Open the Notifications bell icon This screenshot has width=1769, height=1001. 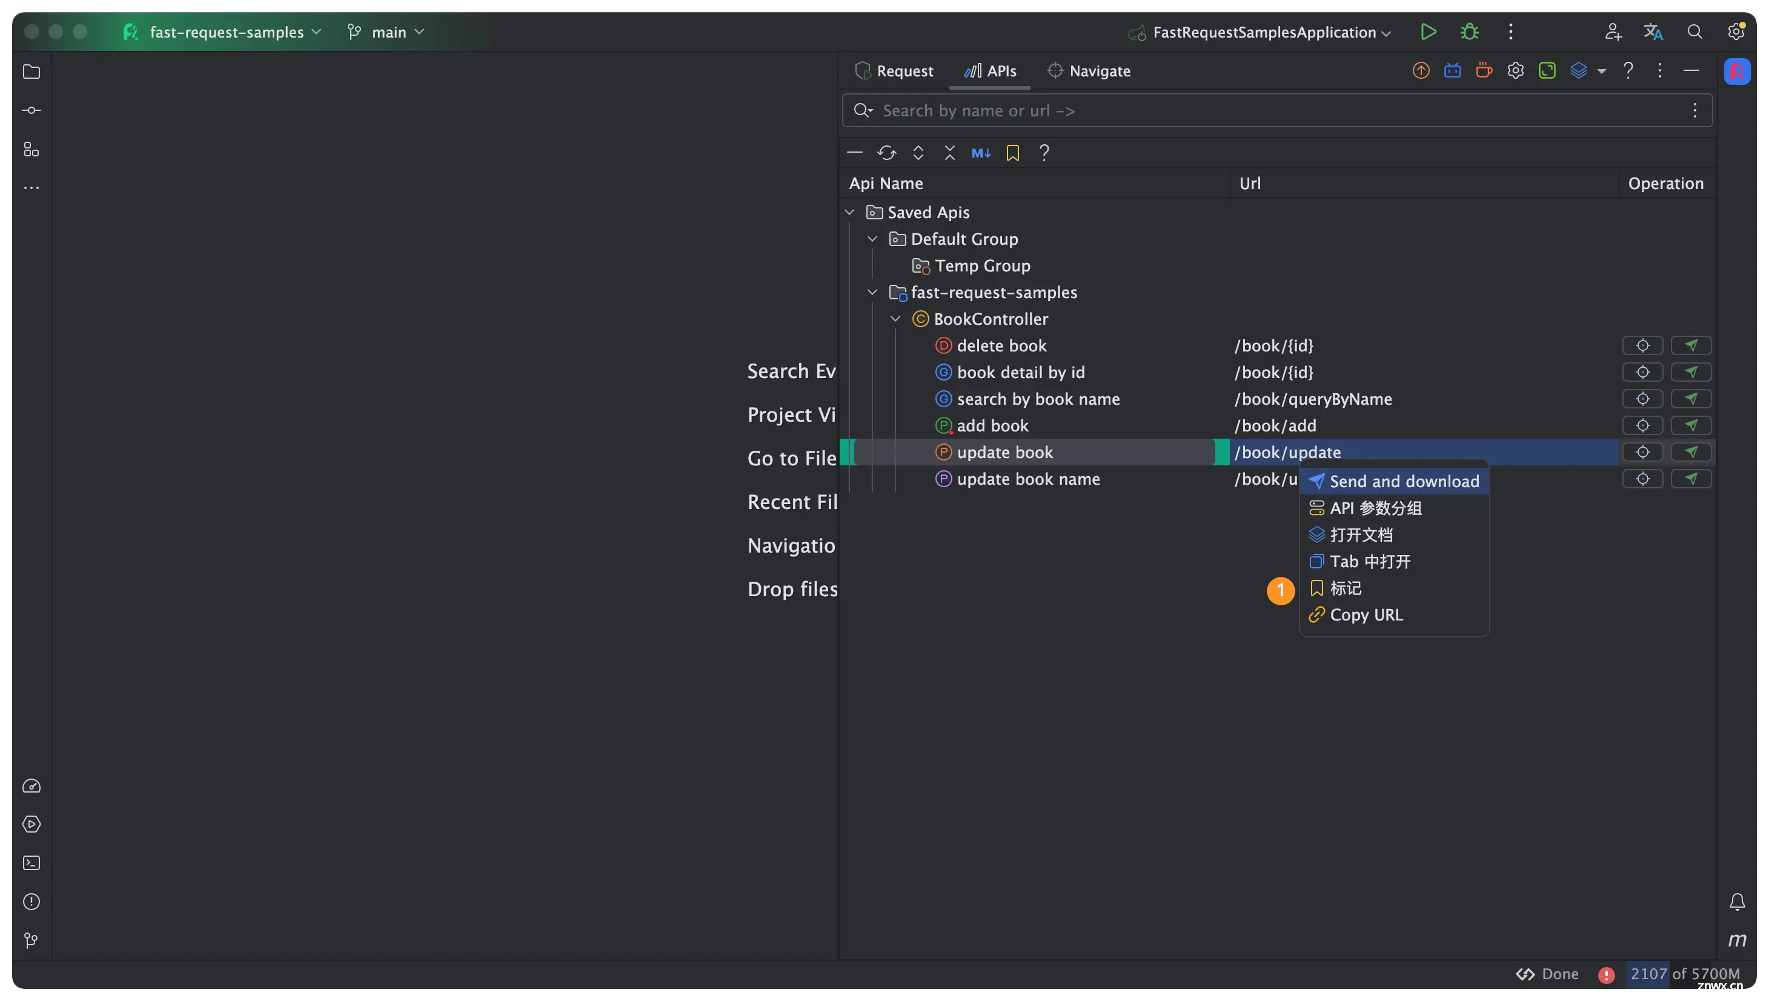(1737, 901)
